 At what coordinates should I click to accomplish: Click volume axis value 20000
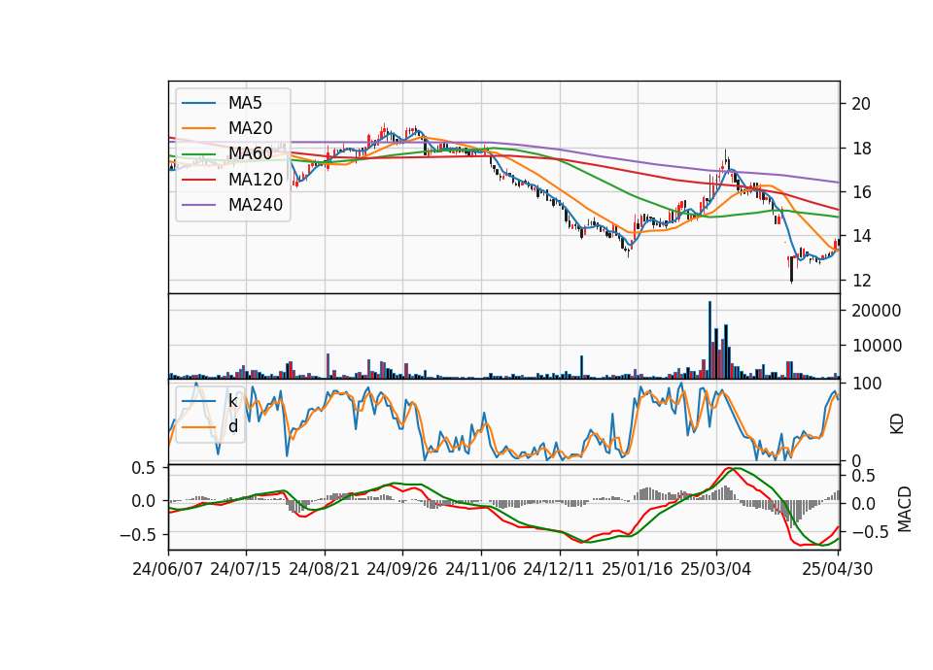pyautogui.click(x=877, y=311)
